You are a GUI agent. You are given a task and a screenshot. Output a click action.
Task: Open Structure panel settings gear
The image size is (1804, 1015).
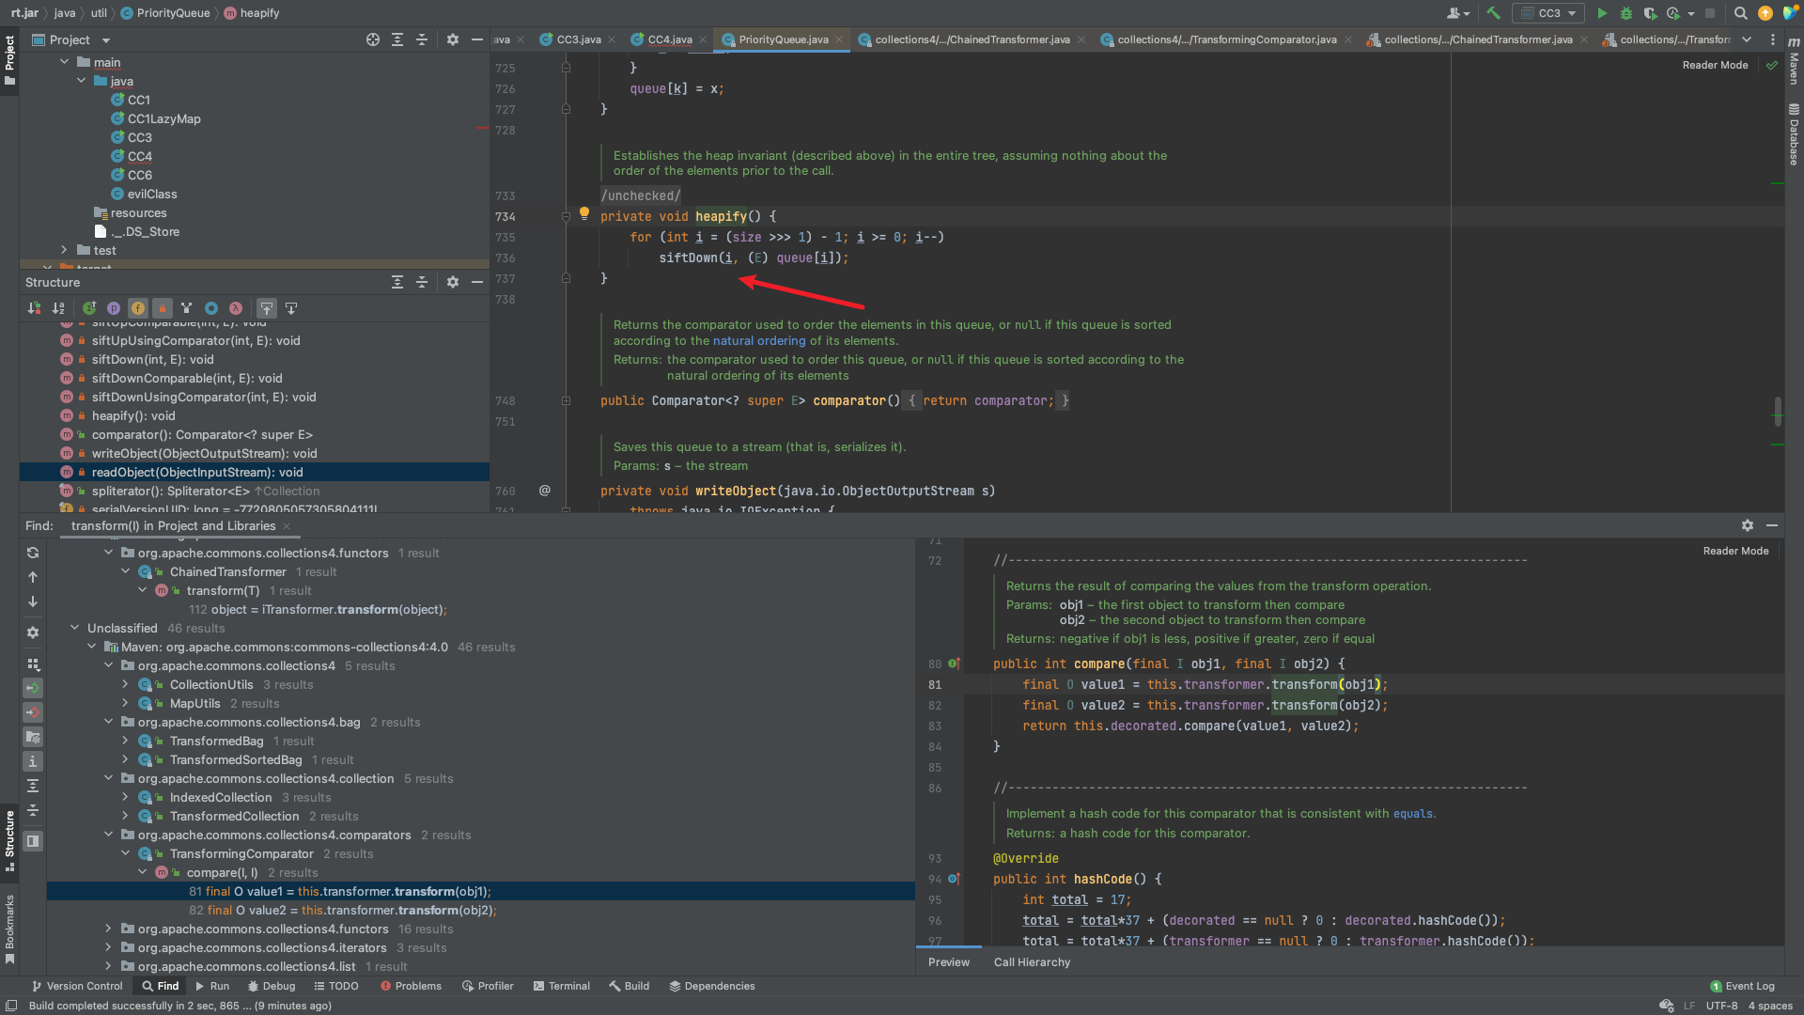pyautogui.click(x=453, y=282)
